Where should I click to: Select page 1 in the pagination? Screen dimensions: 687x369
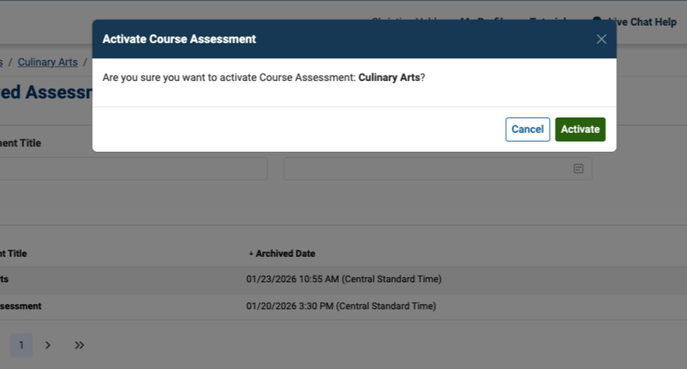coord(22,345)
